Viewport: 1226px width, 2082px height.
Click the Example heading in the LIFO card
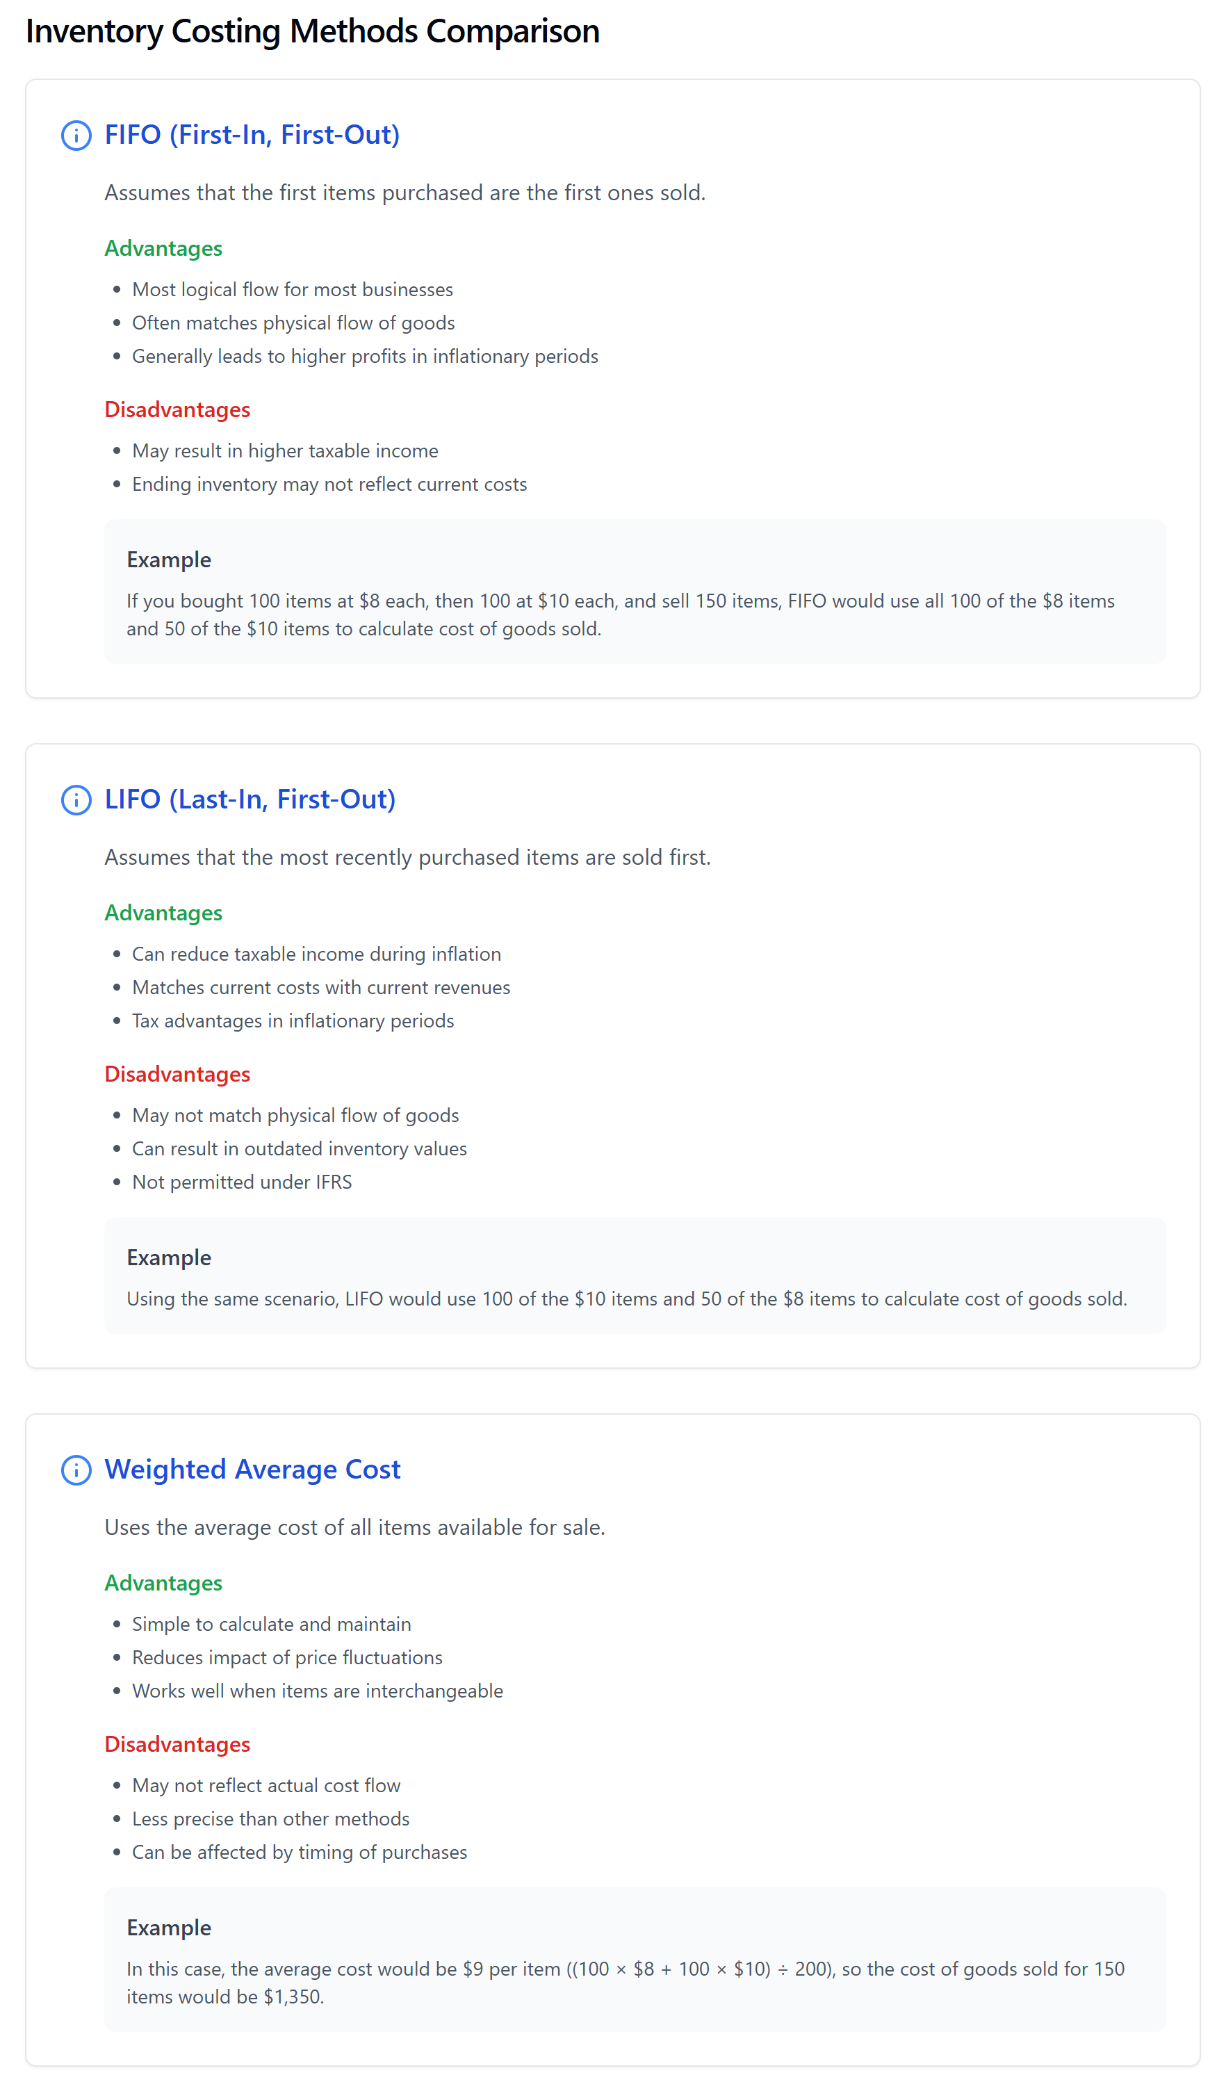(168, 1258)
